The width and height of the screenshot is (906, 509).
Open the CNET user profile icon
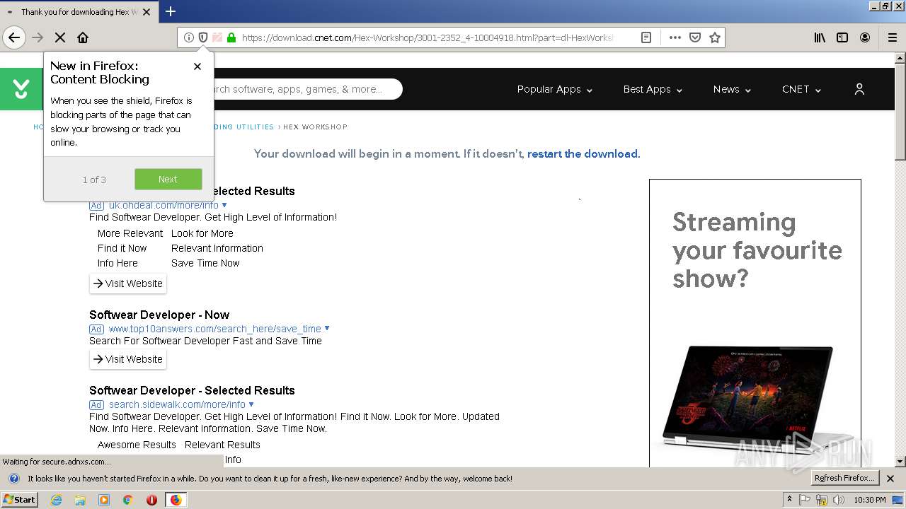pos(859,89)
